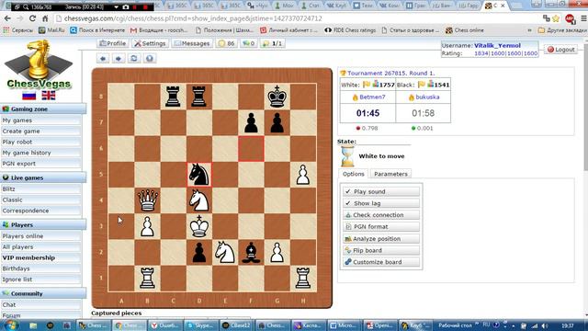
Task: Open Players online list
Action: pos(40,236)
